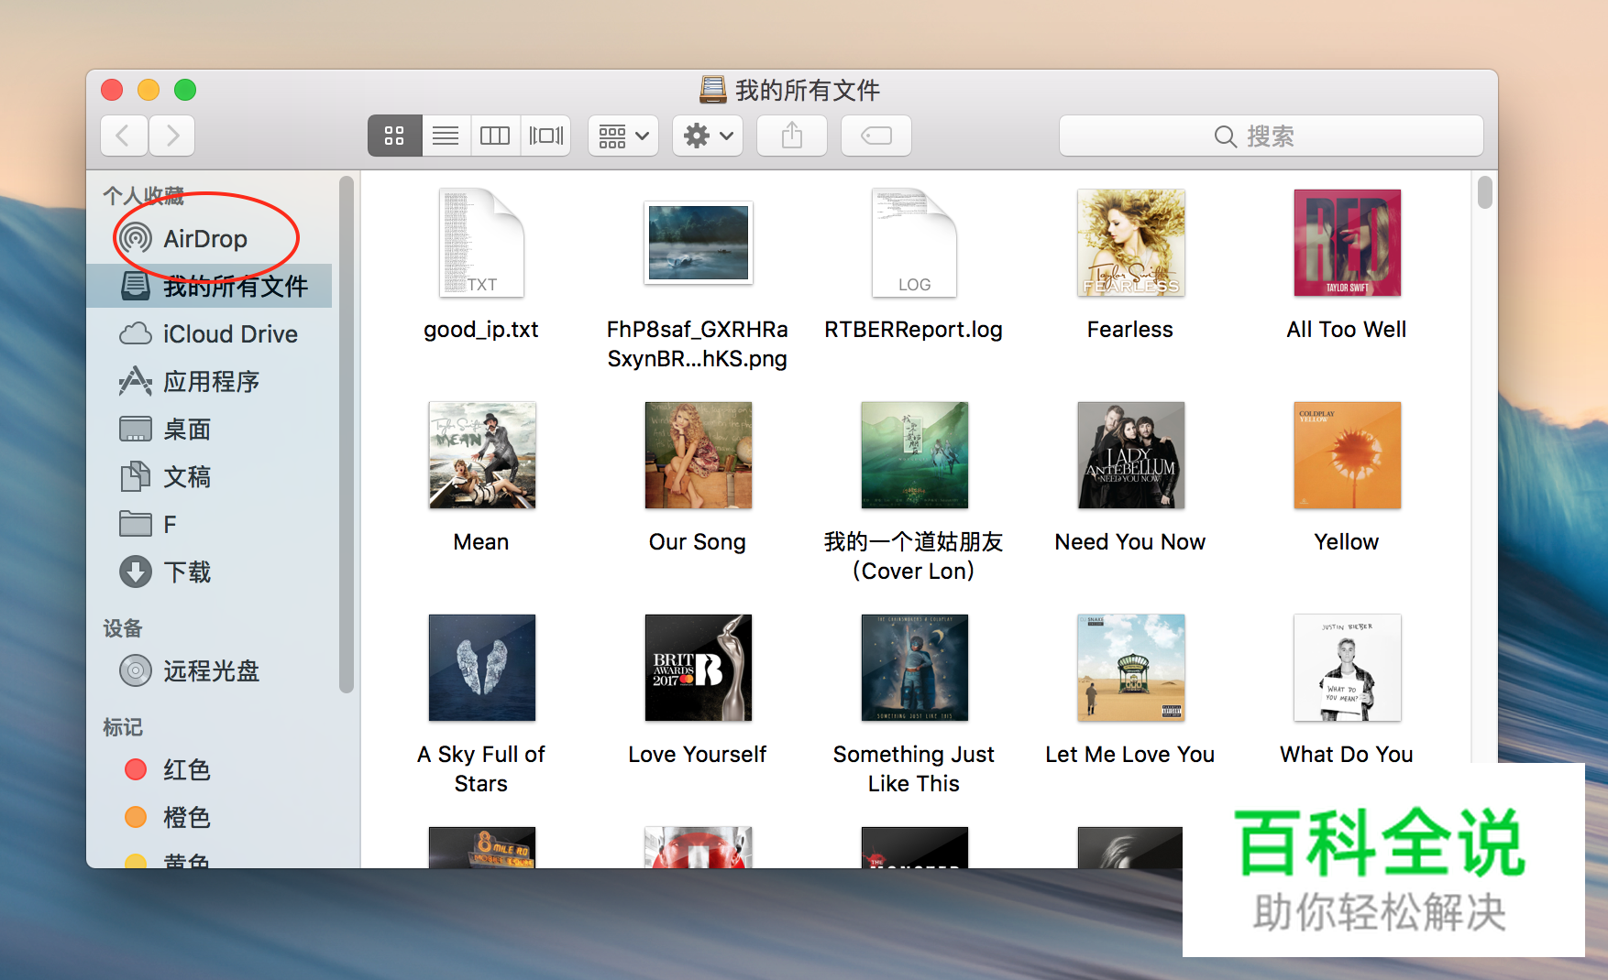Open 文稿 in the sidebar

coord(209,476)
